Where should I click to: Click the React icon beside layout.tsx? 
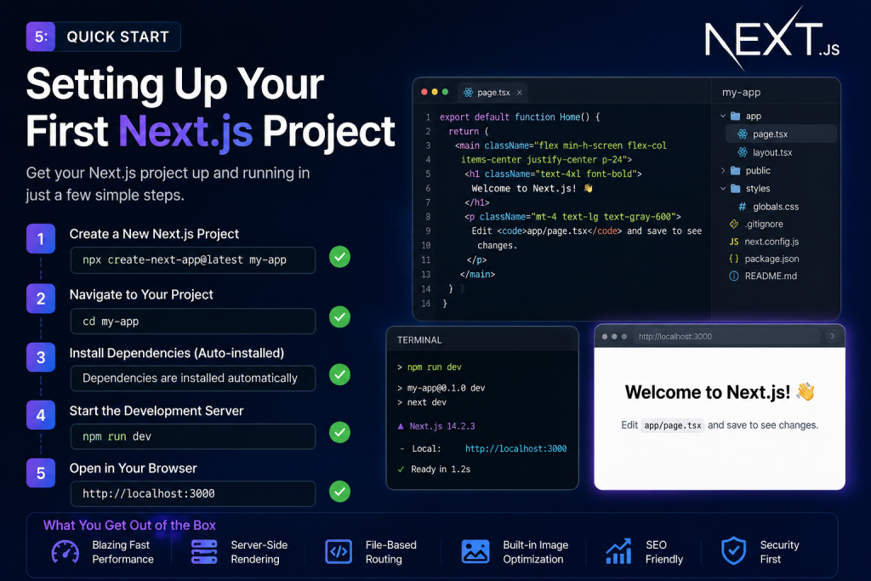click(742, 152)
